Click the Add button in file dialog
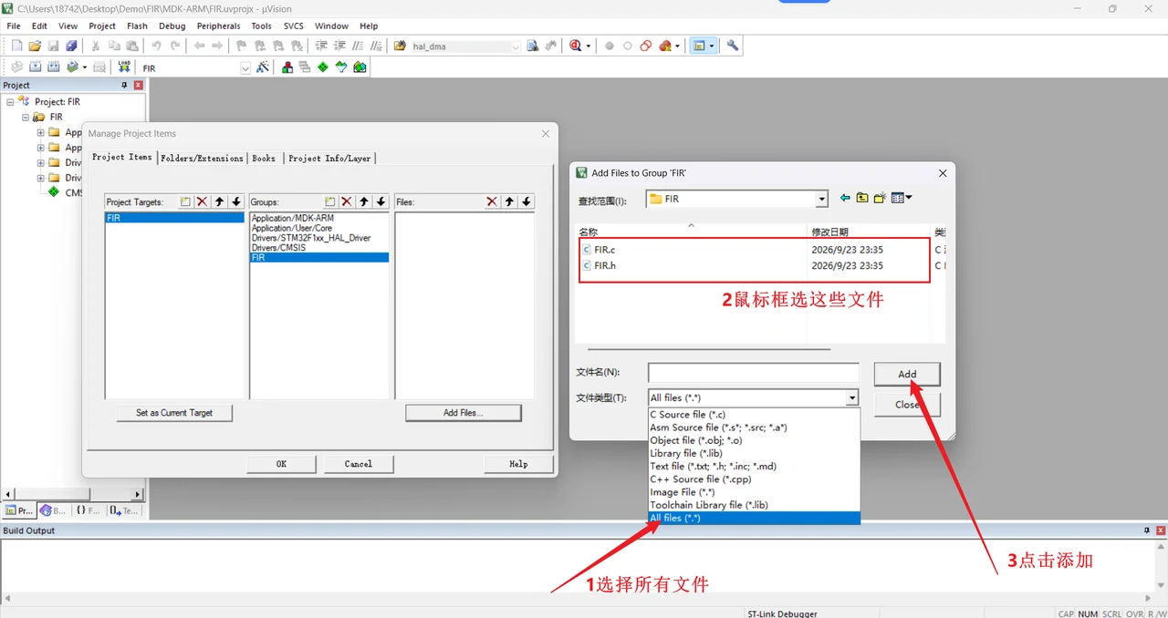Image resolution: width=1168 pixels, height=618 pixels. (x=907, y=374)
